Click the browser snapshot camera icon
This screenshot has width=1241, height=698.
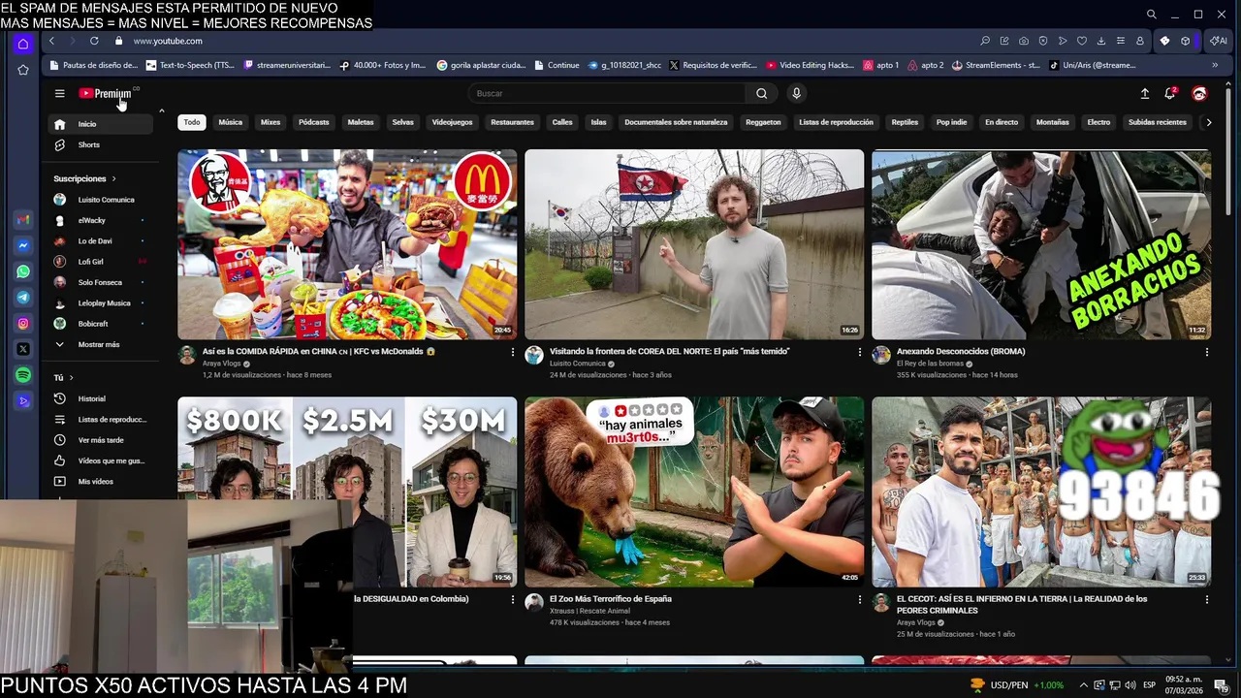[1024, 41]
